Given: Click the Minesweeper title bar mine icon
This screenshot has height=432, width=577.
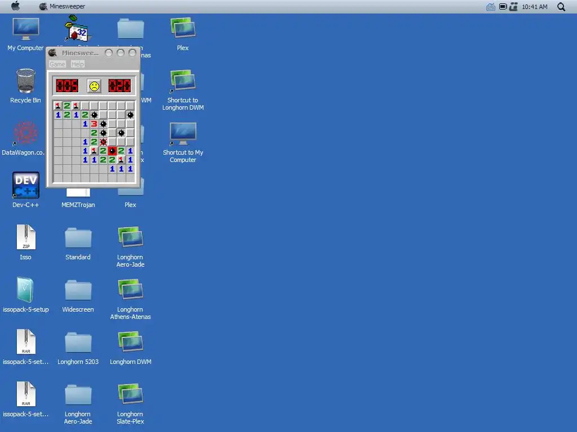Looking at the screenshot, I should [x=52, y=53].
